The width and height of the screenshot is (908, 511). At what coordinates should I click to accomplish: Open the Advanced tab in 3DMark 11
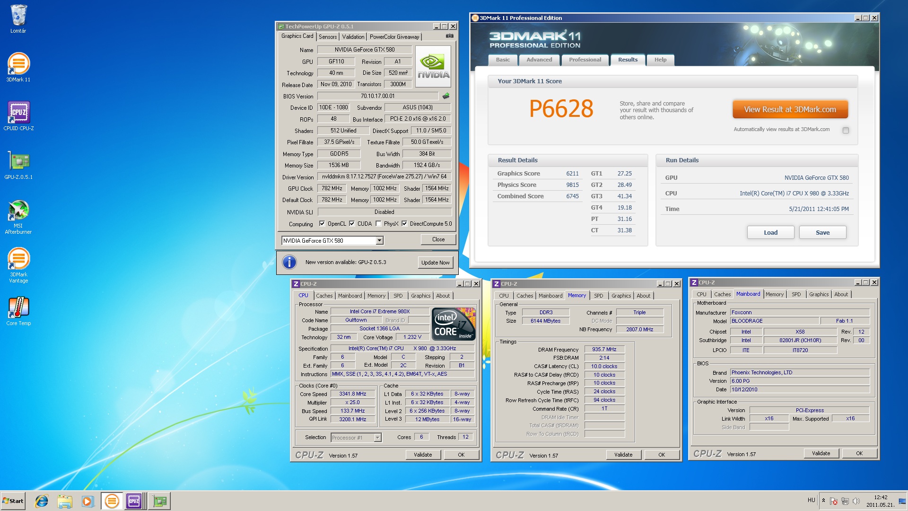pos(539,60)
